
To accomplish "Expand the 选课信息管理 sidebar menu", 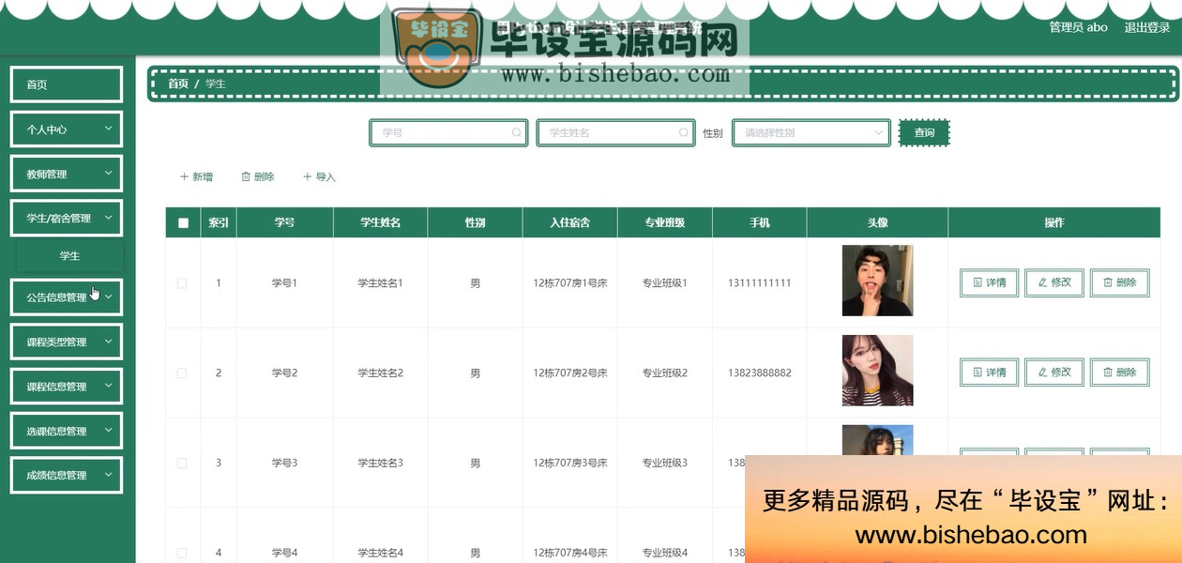I will click(x=67, y=431).
